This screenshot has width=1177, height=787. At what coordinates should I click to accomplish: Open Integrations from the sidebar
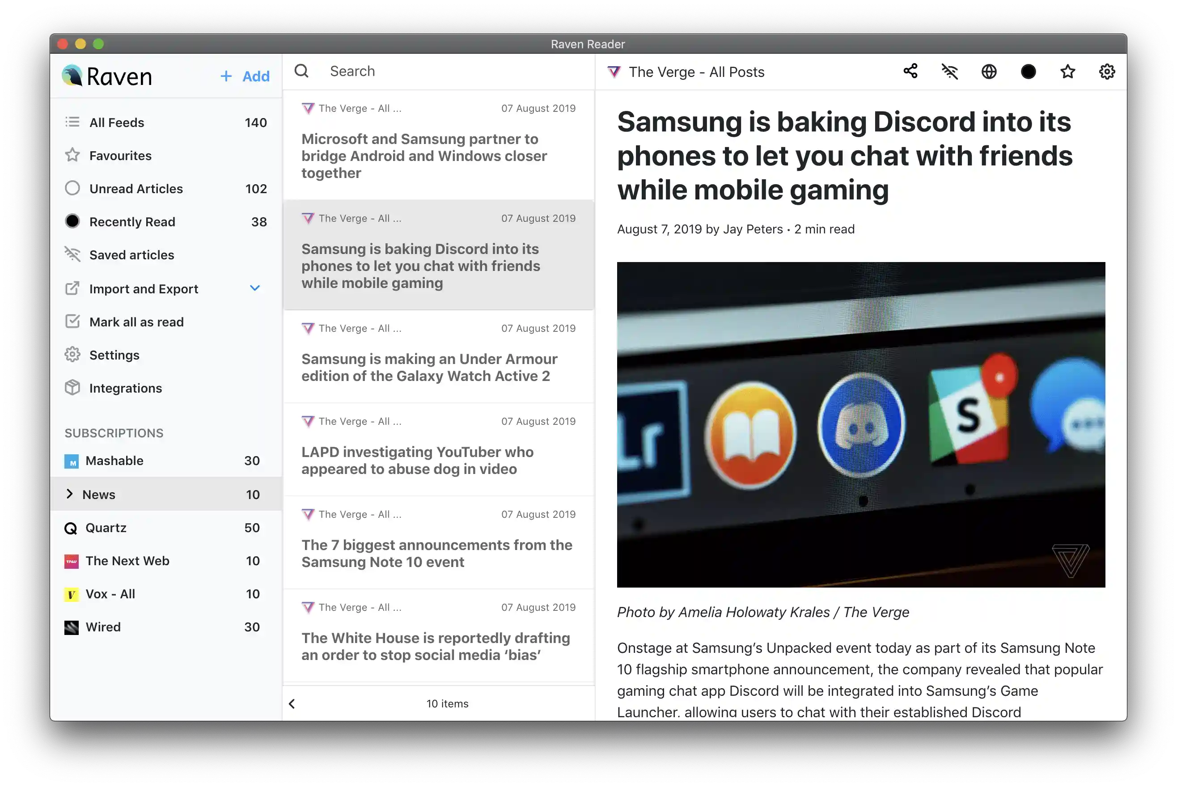pyautogui.click(x=126, y=388)
